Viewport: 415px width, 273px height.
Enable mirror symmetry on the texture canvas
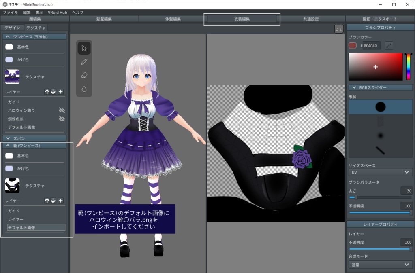point(339,29)
